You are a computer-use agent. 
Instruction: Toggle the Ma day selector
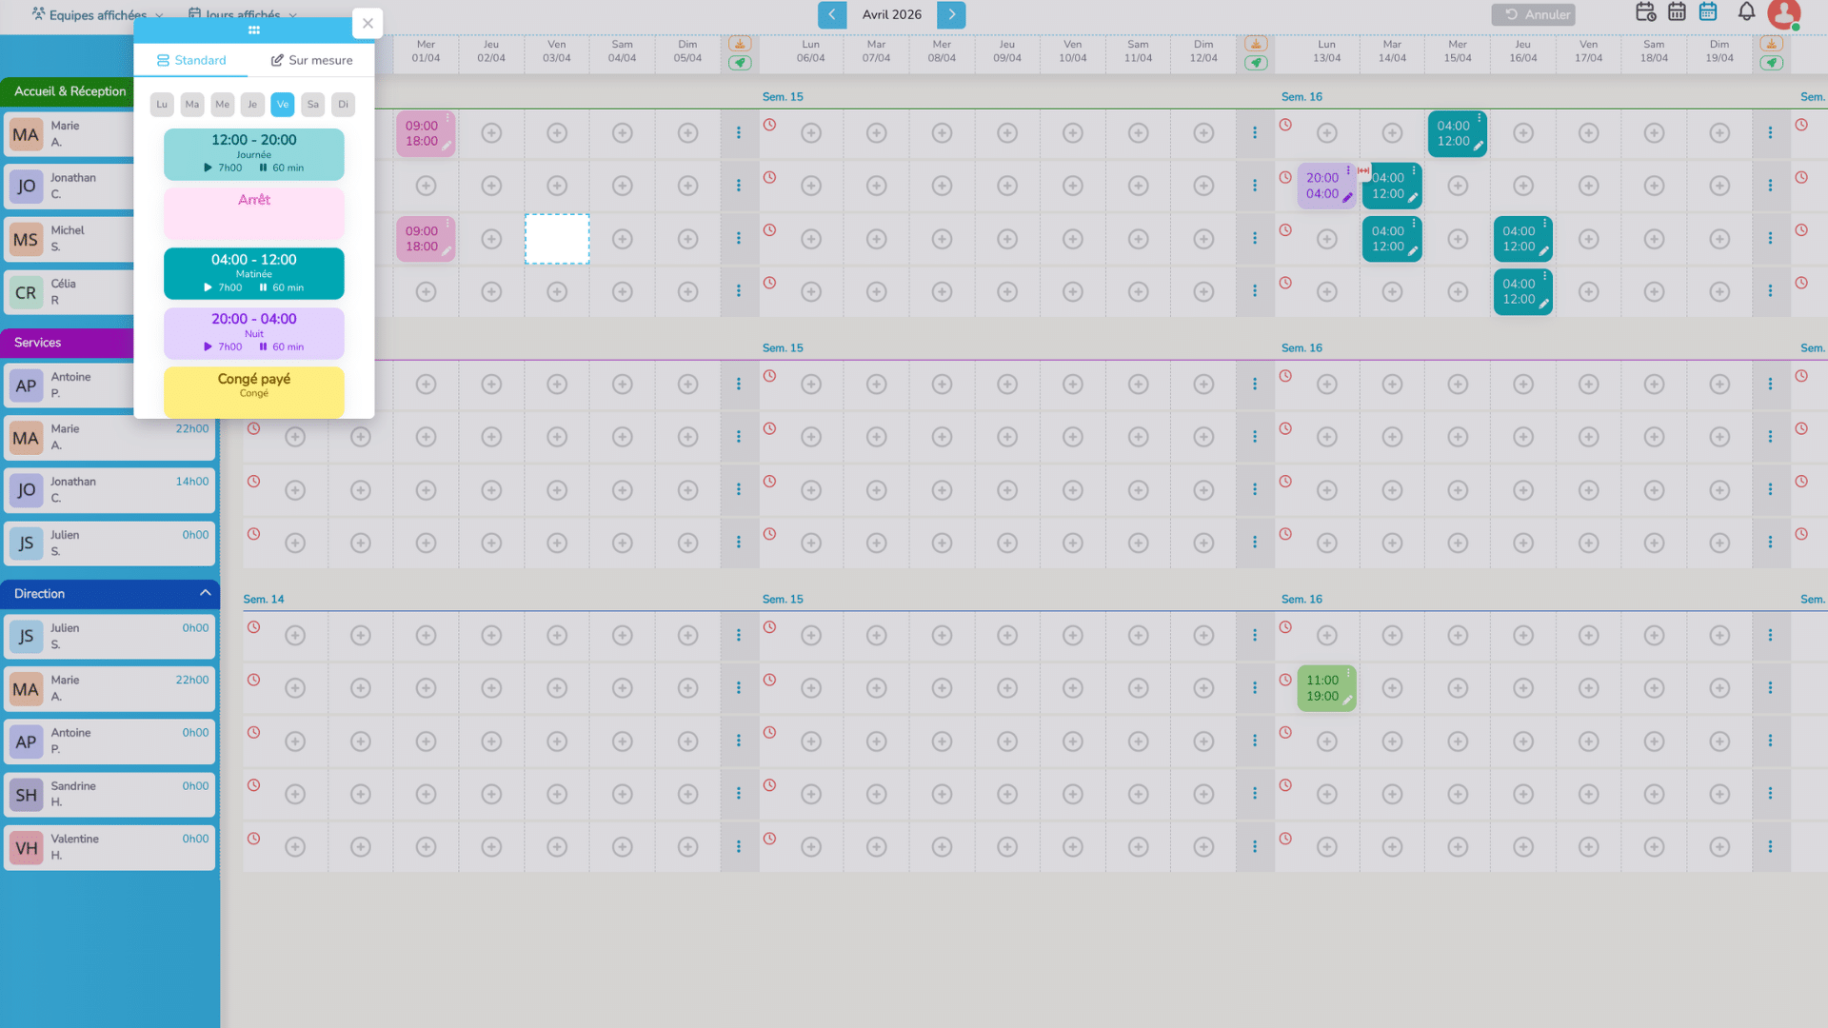[x=192, y=105]
